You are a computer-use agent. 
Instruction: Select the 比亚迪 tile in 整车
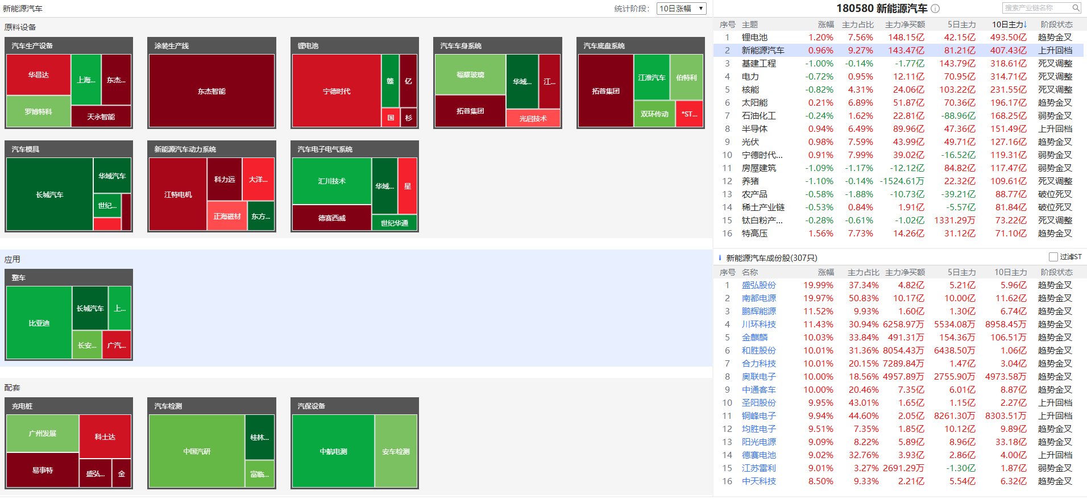[39, 323]
